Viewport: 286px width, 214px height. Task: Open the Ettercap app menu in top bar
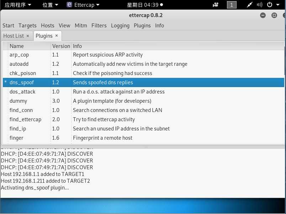click(x=83, y=5)
